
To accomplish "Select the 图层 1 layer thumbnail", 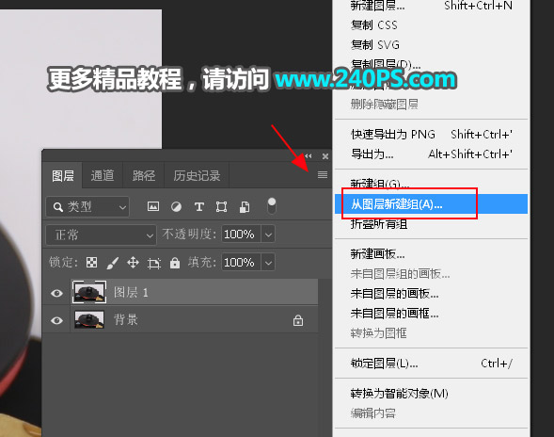I will point(89,292).
